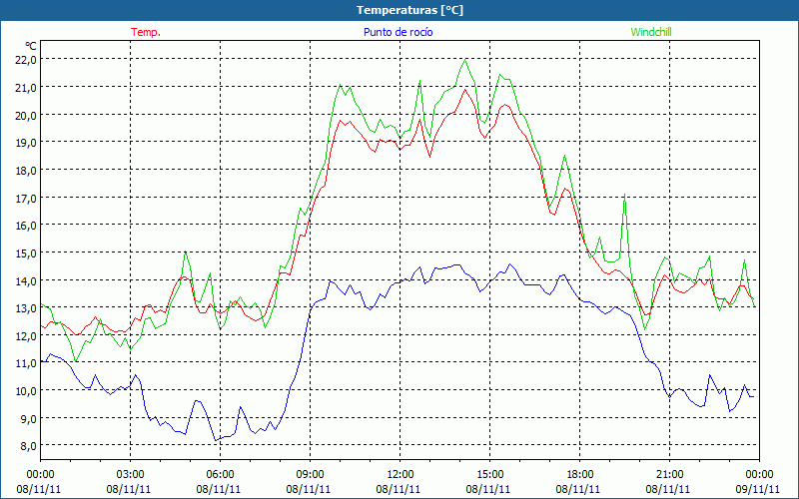Screen dimensions: 799x499
Task: Click the '21:00' time axis label
Action: (669, 475)
